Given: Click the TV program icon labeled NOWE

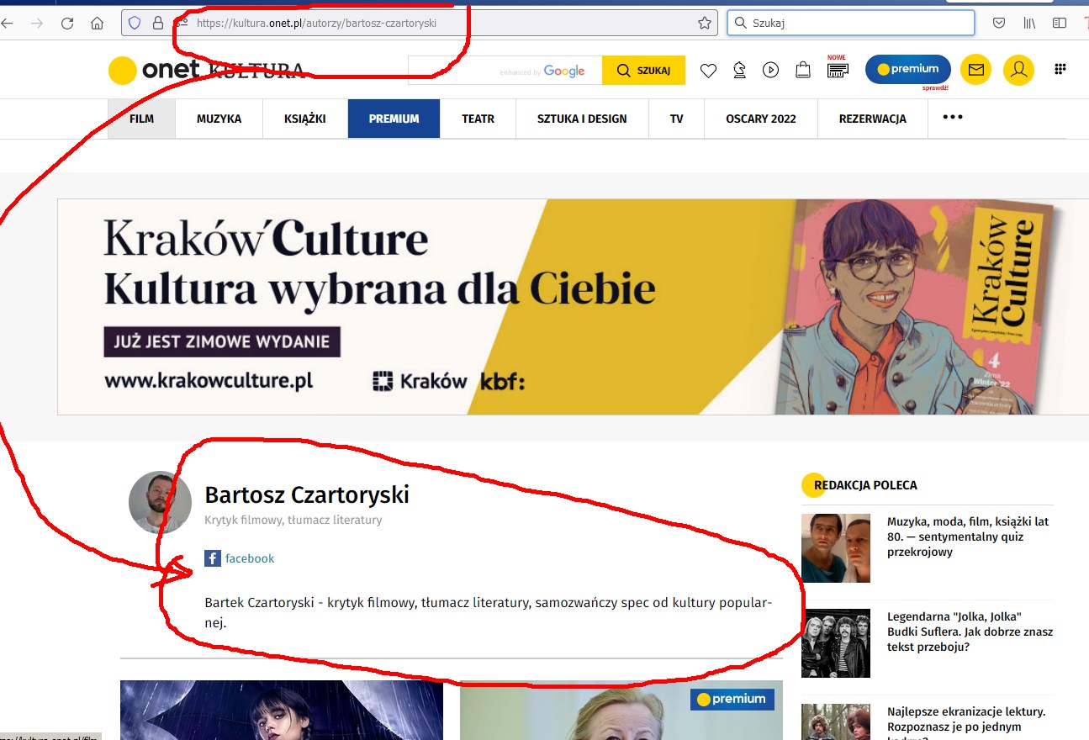Looking at the screenshot, I should (x=838, y=70).
